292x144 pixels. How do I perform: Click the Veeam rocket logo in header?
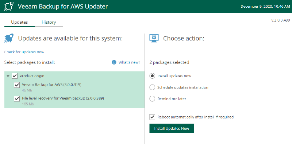point(9,7)
